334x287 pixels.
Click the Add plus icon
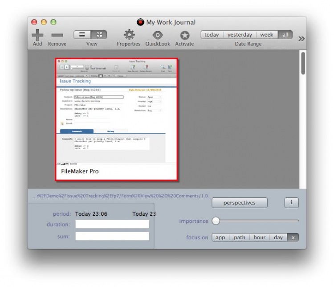tap(37, 35)
